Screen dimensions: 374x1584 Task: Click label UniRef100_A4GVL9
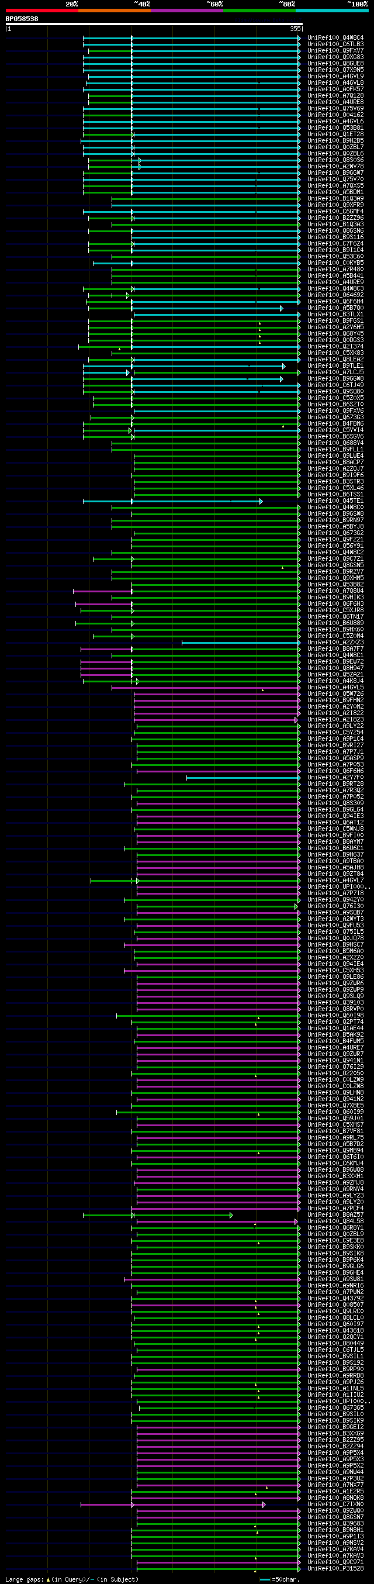coord(335,77)
